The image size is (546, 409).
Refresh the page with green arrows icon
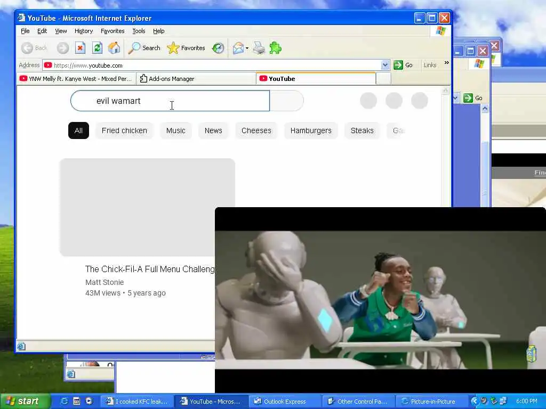[x=97, y=48]
